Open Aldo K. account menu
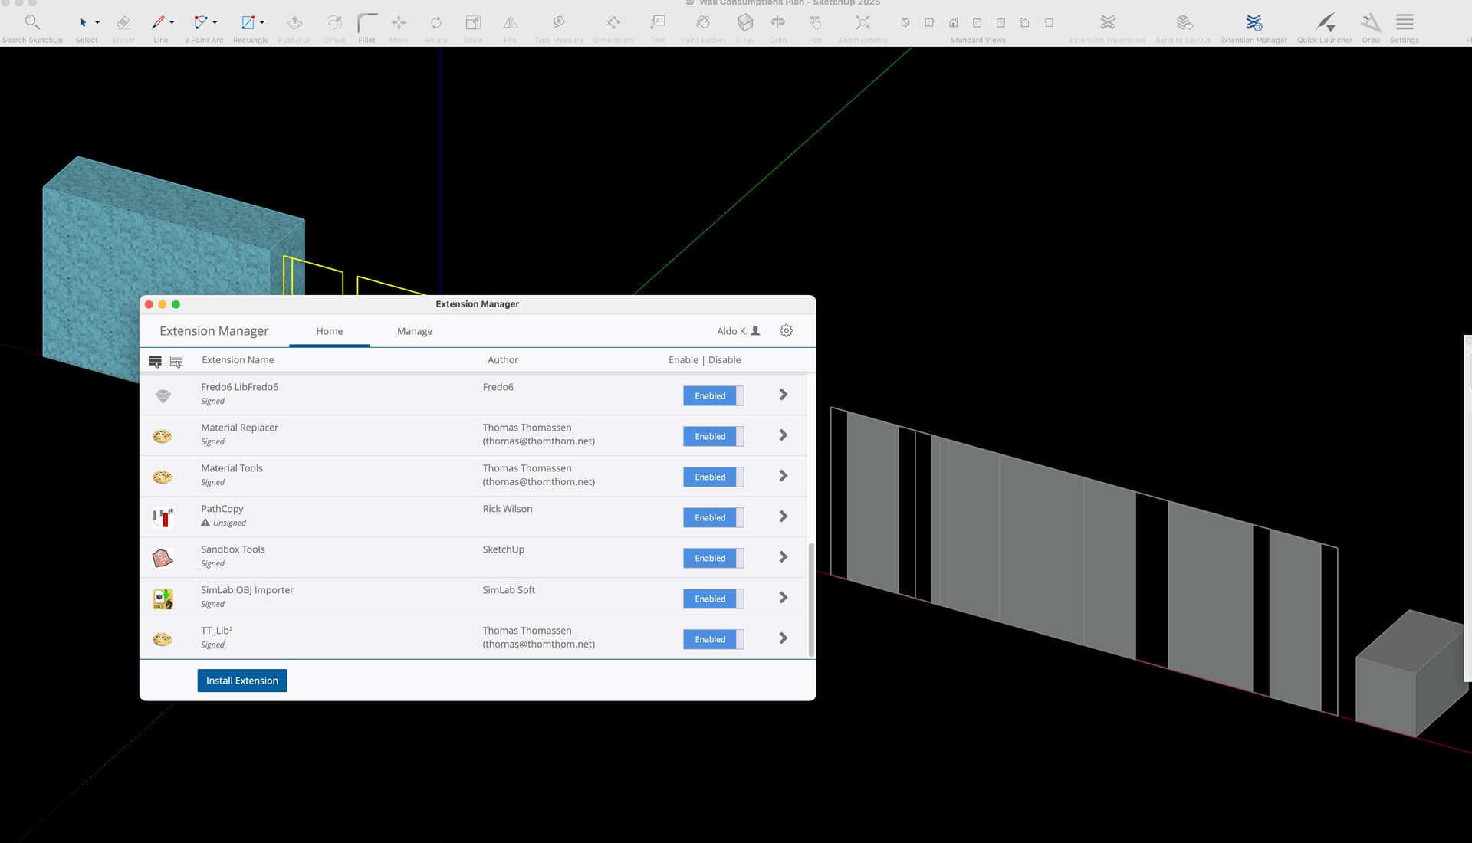The image size is (1472, 843). pyautogui.click(x=738, y=331)
